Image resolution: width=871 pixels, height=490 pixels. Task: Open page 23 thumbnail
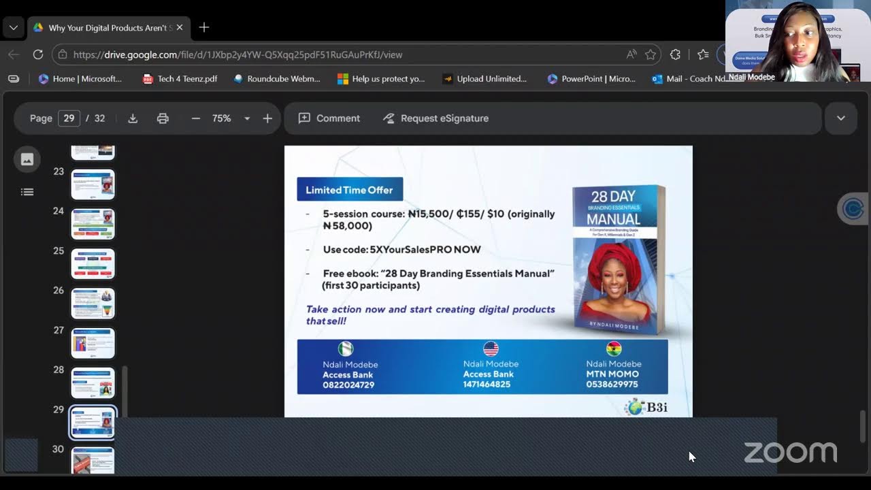(93, 184)
